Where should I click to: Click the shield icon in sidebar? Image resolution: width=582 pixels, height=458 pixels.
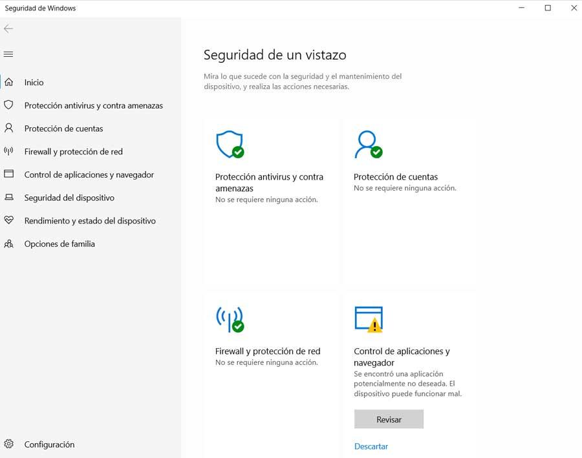8,105
